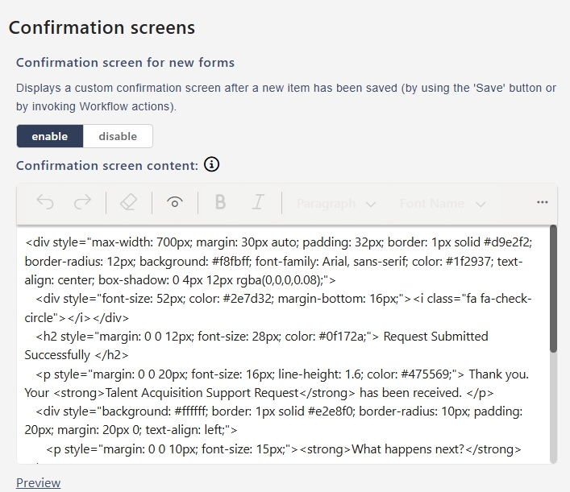Click the undo arrow in editor toolbar
570x492 pixels.
pos(45,203)
